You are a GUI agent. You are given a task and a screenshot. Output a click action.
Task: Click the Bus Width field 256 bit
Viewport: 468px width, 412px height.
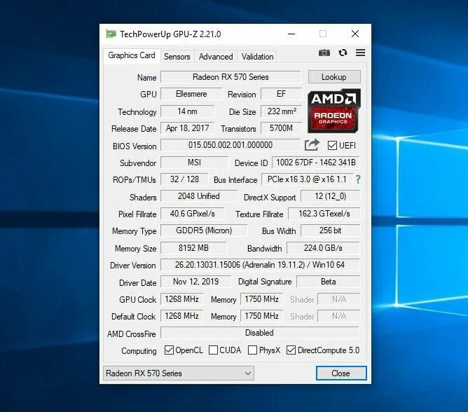click(331, 231)
